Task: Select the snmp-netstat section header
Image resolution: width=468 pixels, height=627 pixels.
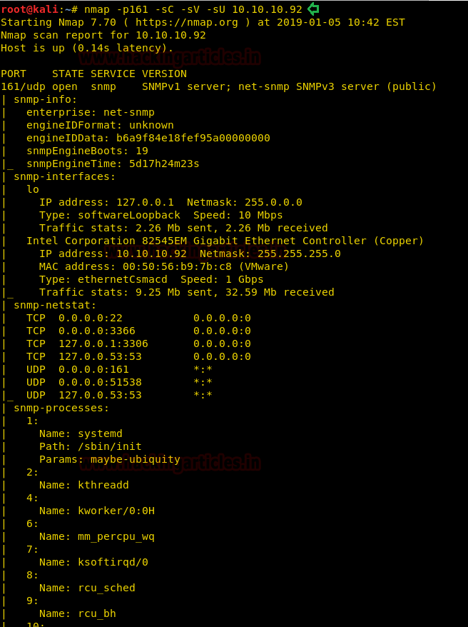Action: pos(55,305)
